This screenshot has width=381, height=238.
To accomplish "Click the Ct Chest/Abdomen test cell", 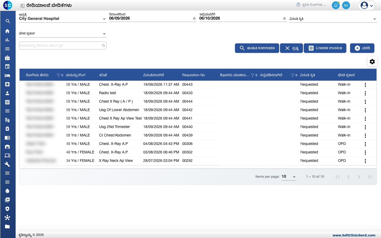I will [115, 135].
